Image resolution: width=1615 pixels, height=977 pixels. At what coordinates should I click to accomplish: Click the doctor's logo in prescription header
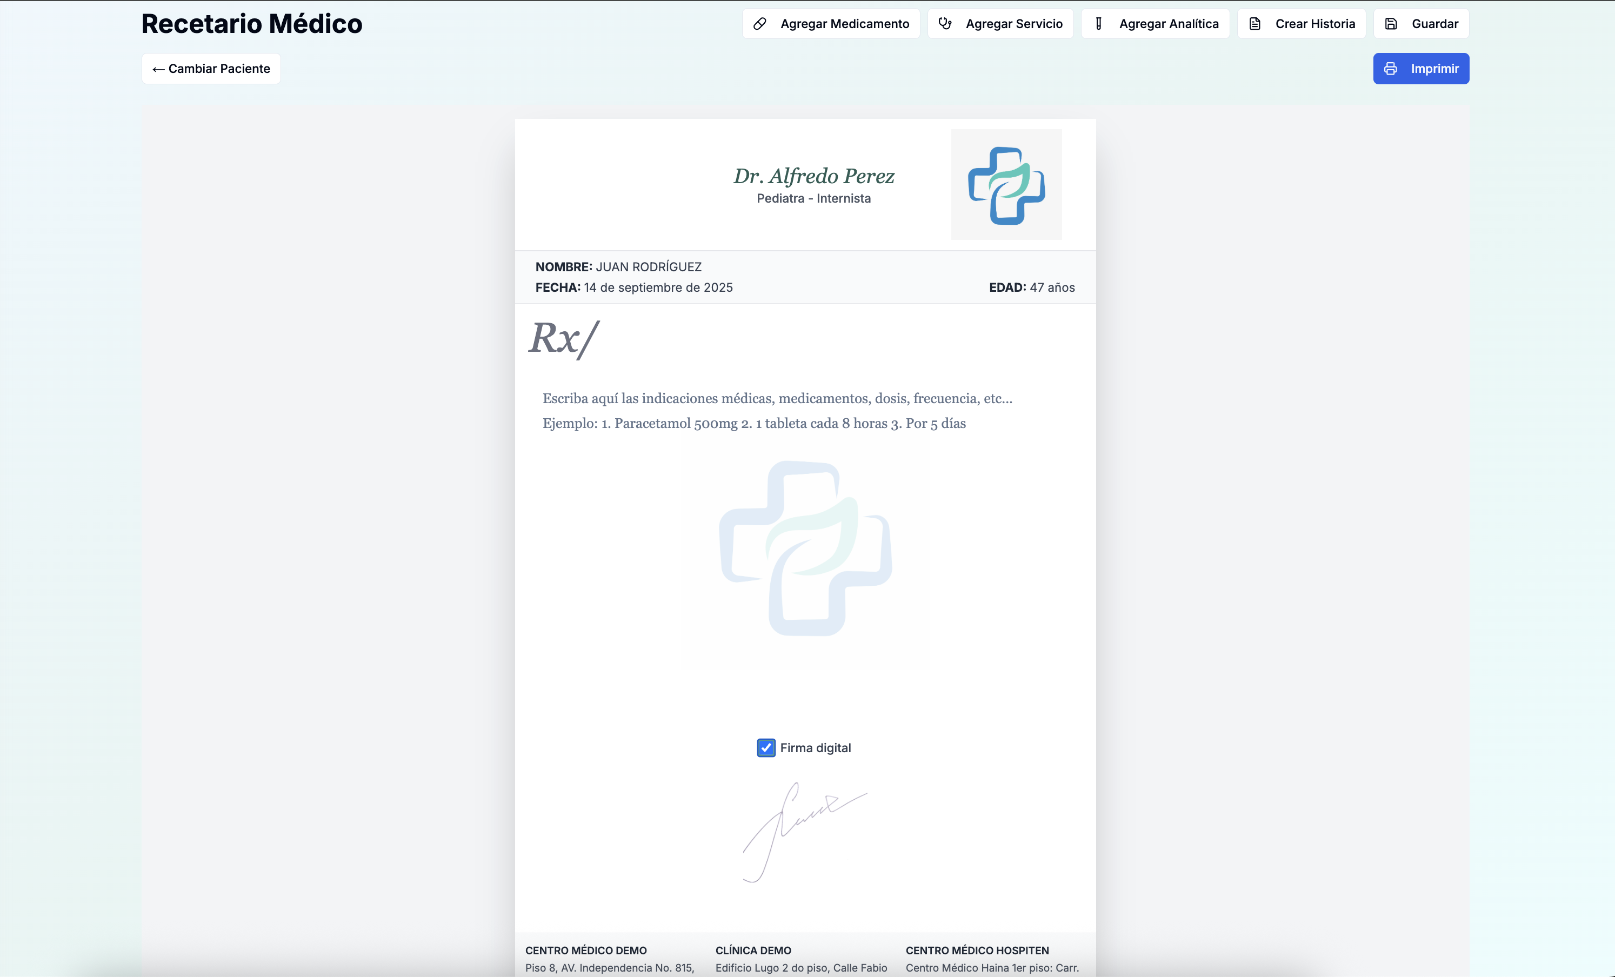(1006, 185)
